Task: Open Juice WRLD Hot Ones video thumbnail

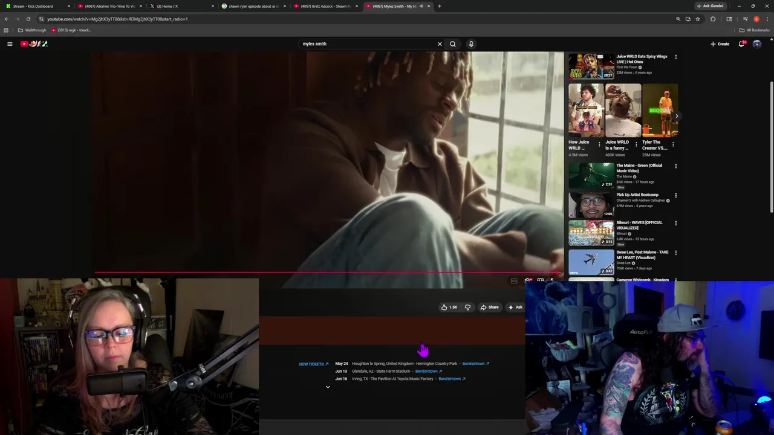Action: pyautogui.click(x=591, y=66)
